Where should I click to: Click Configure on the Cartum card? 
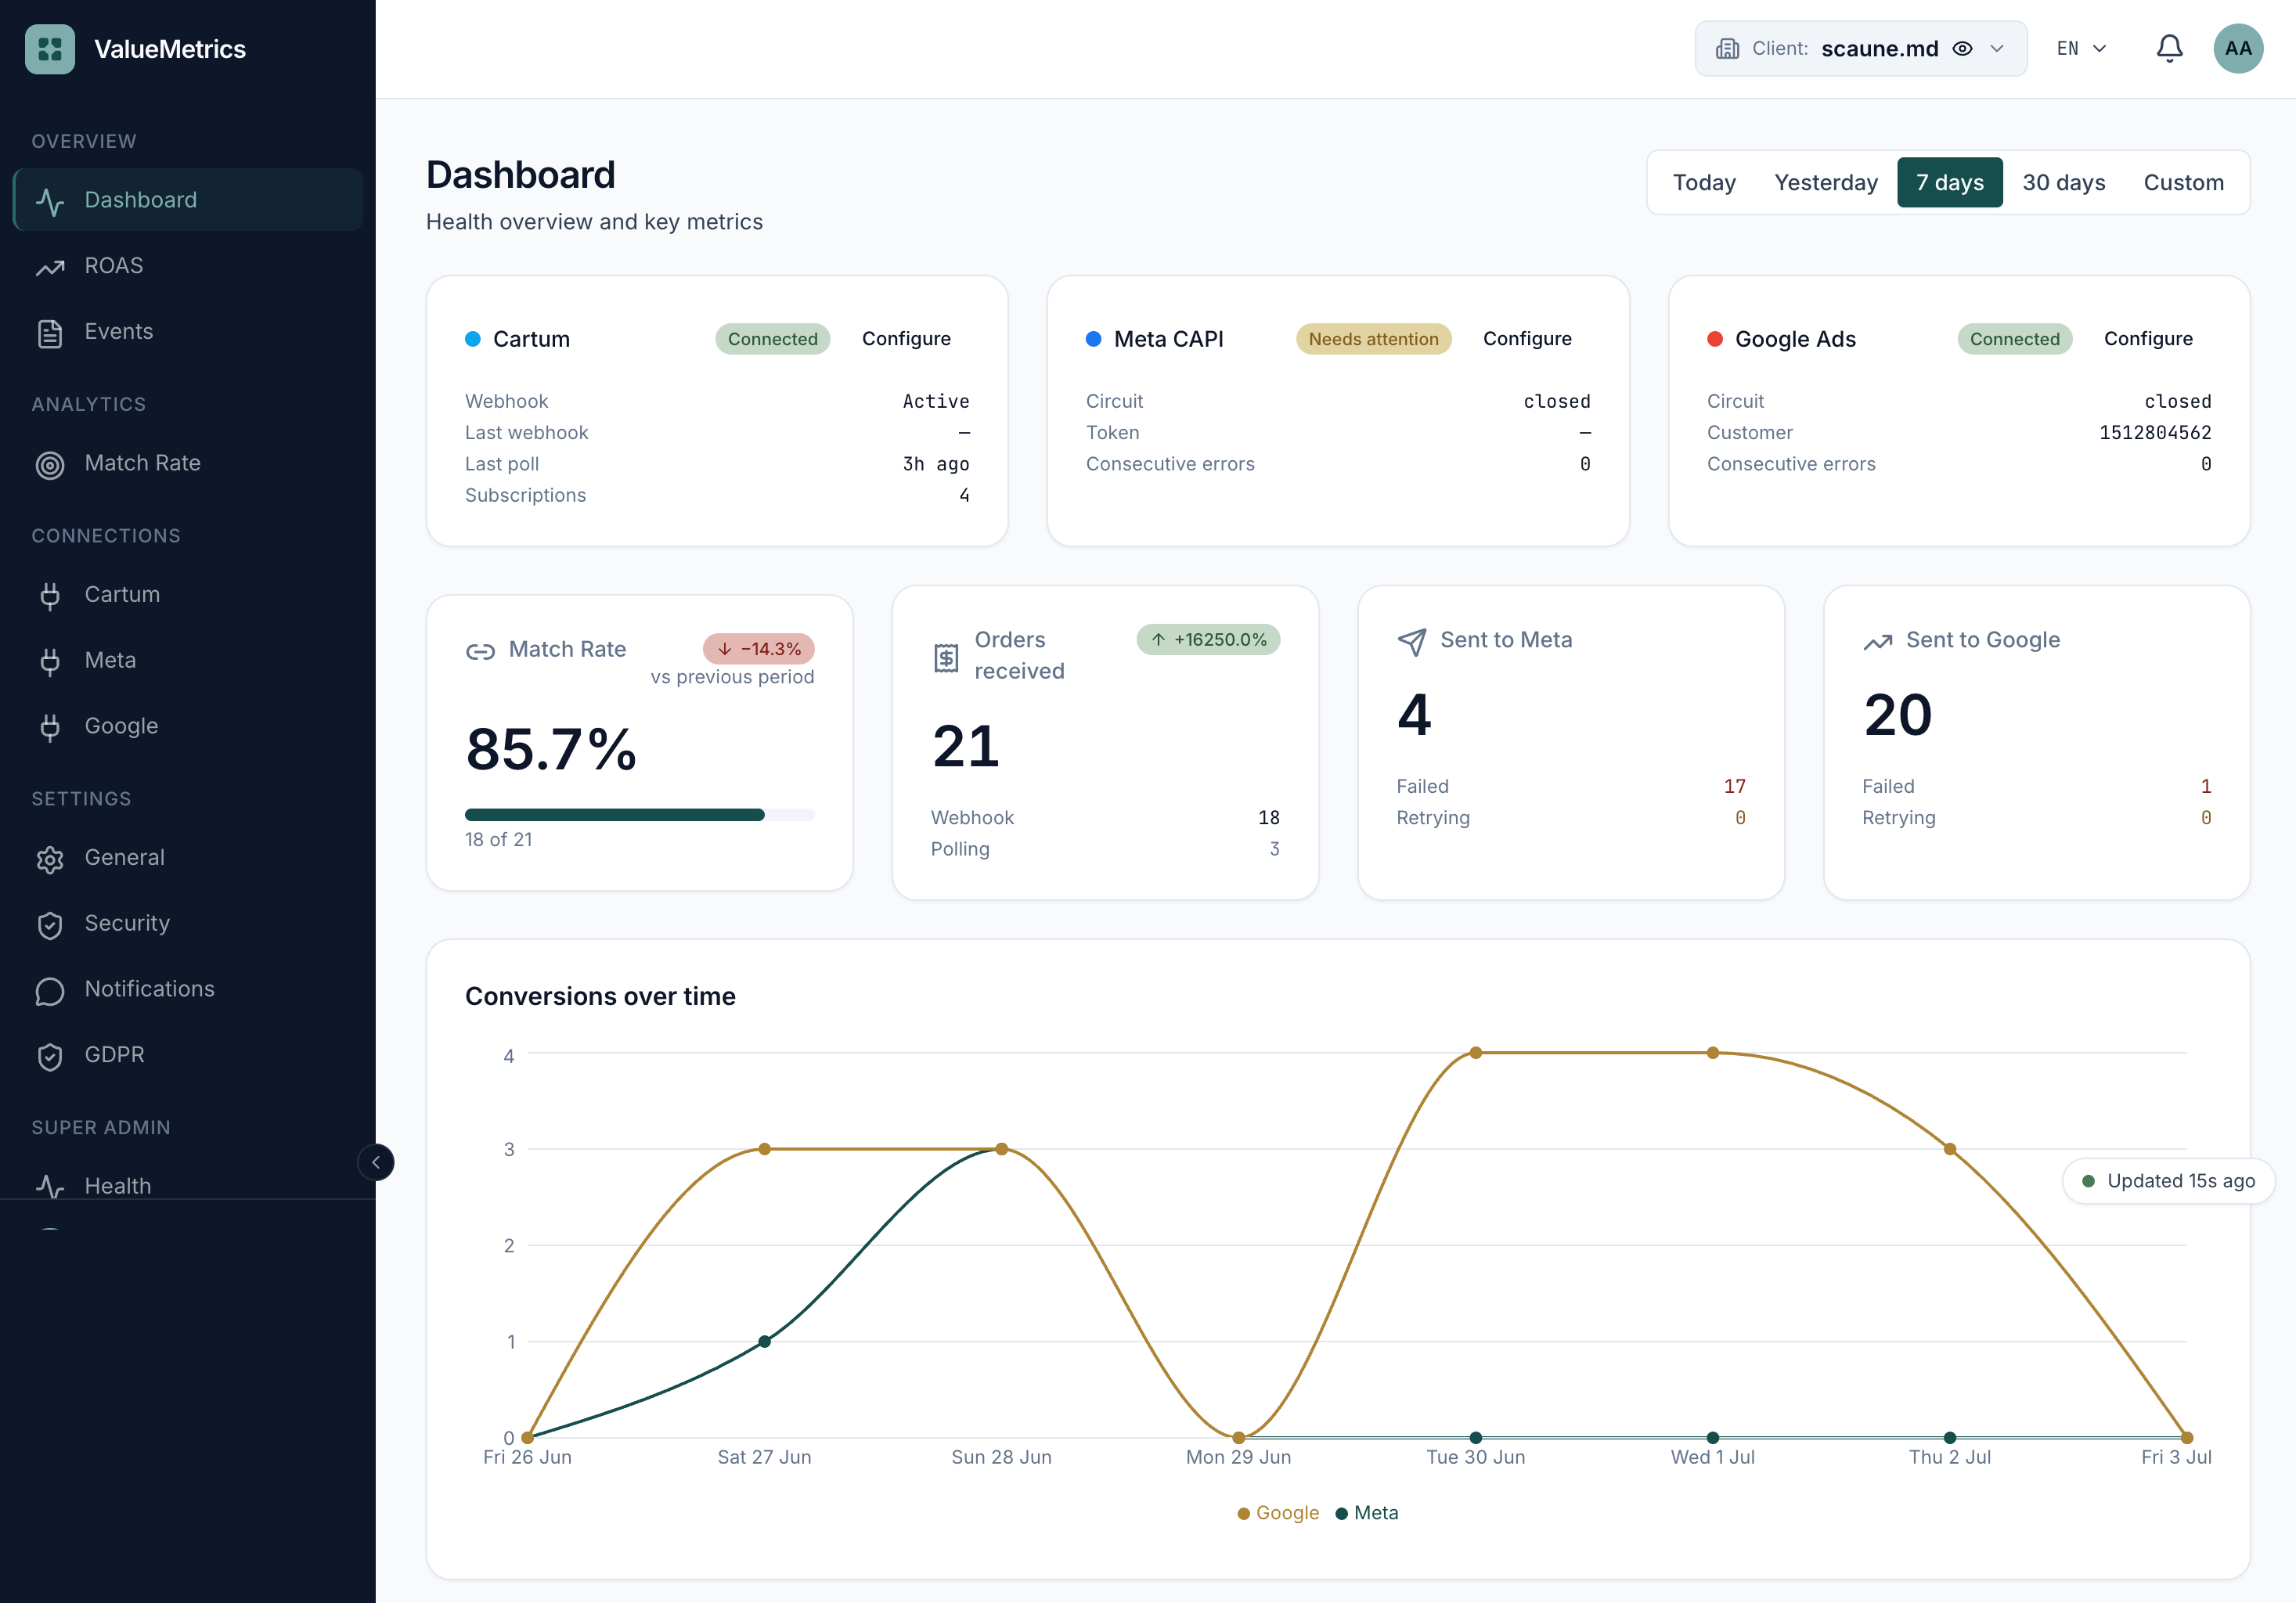[x=906, y=339]
